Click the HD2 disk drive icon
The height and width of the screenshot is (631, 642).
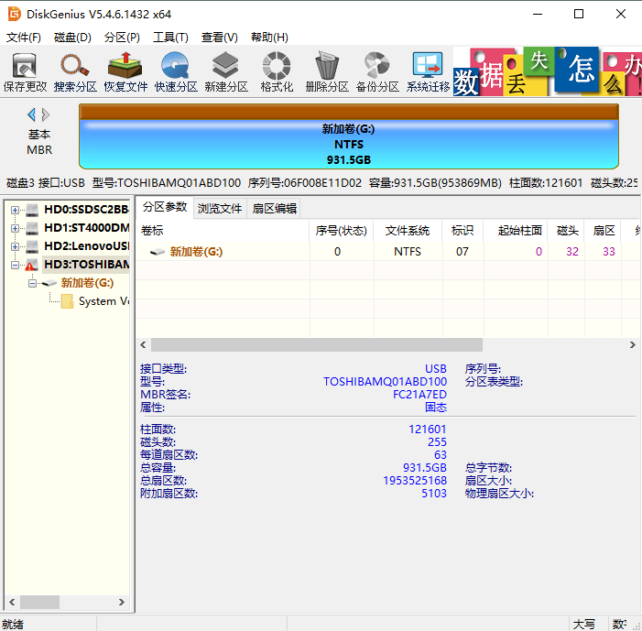32,246
